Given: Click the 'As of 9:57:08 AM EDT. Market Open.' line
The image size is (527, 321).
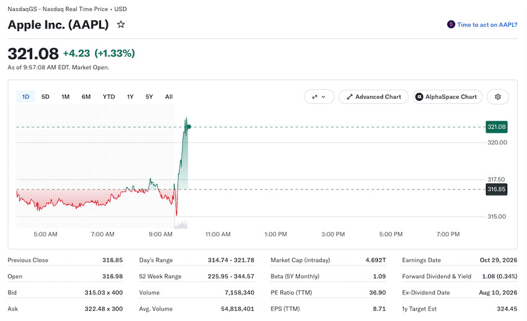Looking at the screenshot, I should tap(59, 67).
